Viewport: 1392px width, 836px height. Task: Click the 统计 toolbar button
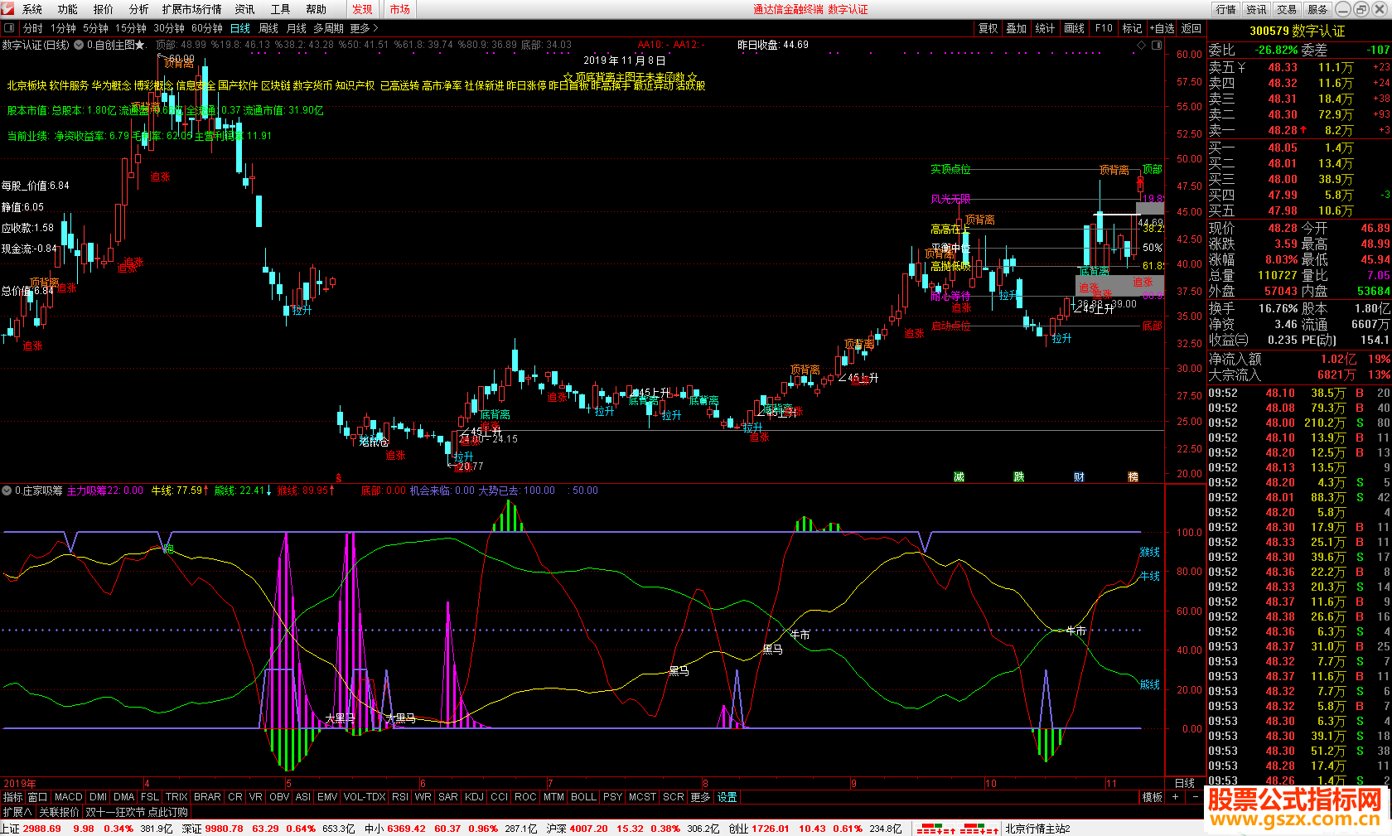point(1046,28)
